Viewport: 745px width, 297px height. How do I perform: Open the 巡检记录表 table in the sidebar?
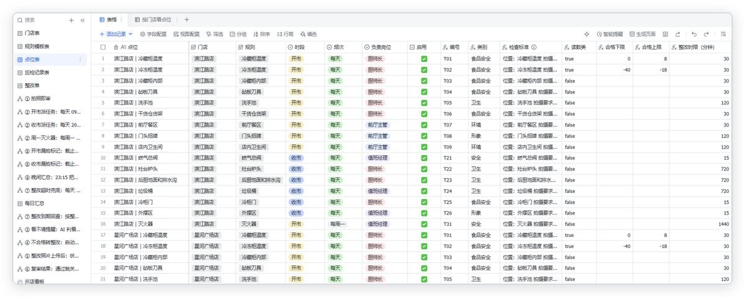[x=50, y=73]
